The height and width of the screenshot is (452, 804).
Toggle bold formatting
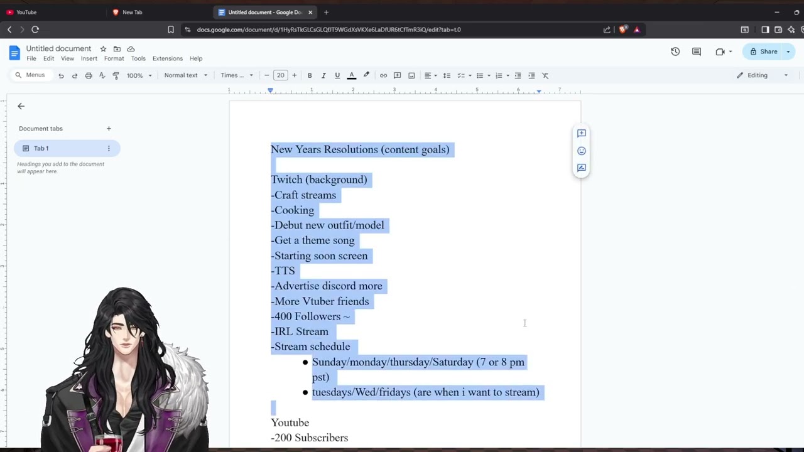coord(310,75)
